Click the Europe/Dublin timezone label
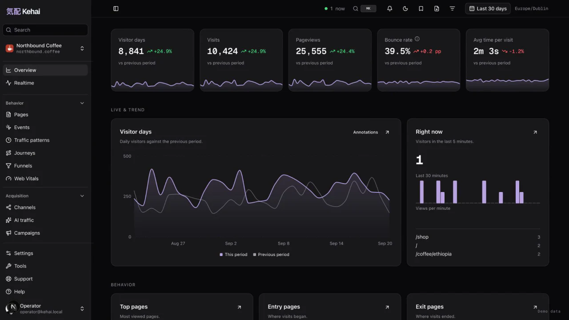Viewport: 569px width, 320px height. (x=531, y=8)
